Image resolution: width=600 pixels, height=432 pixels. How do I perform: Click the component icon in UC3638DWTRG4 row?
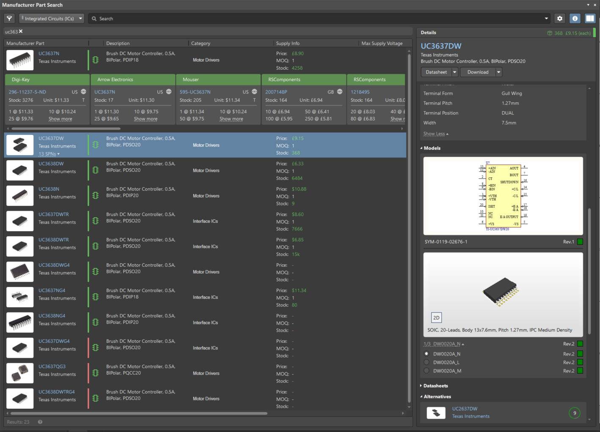pyautogui.click(x=96, y=398)
